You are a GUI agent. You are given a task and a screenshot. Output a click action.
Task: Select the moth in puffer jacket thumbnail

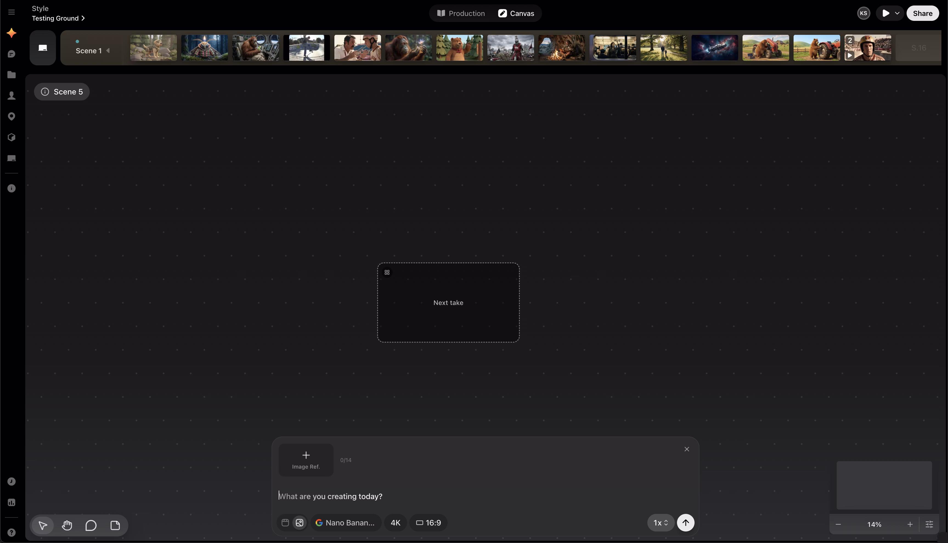click(205, 48)
